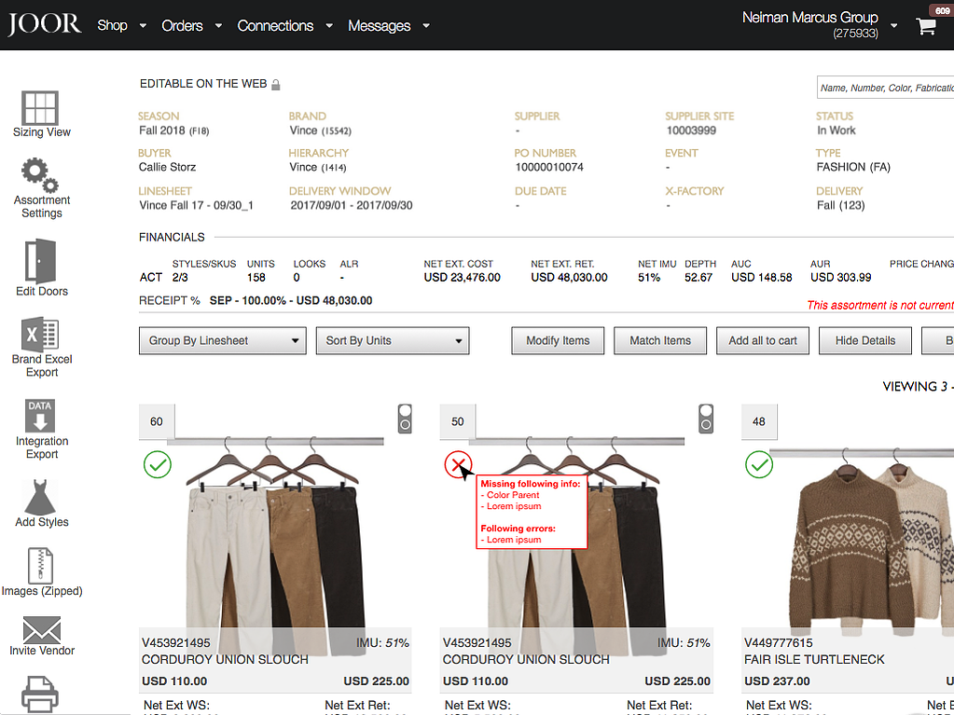Click the cart badge showing 609

942,9
